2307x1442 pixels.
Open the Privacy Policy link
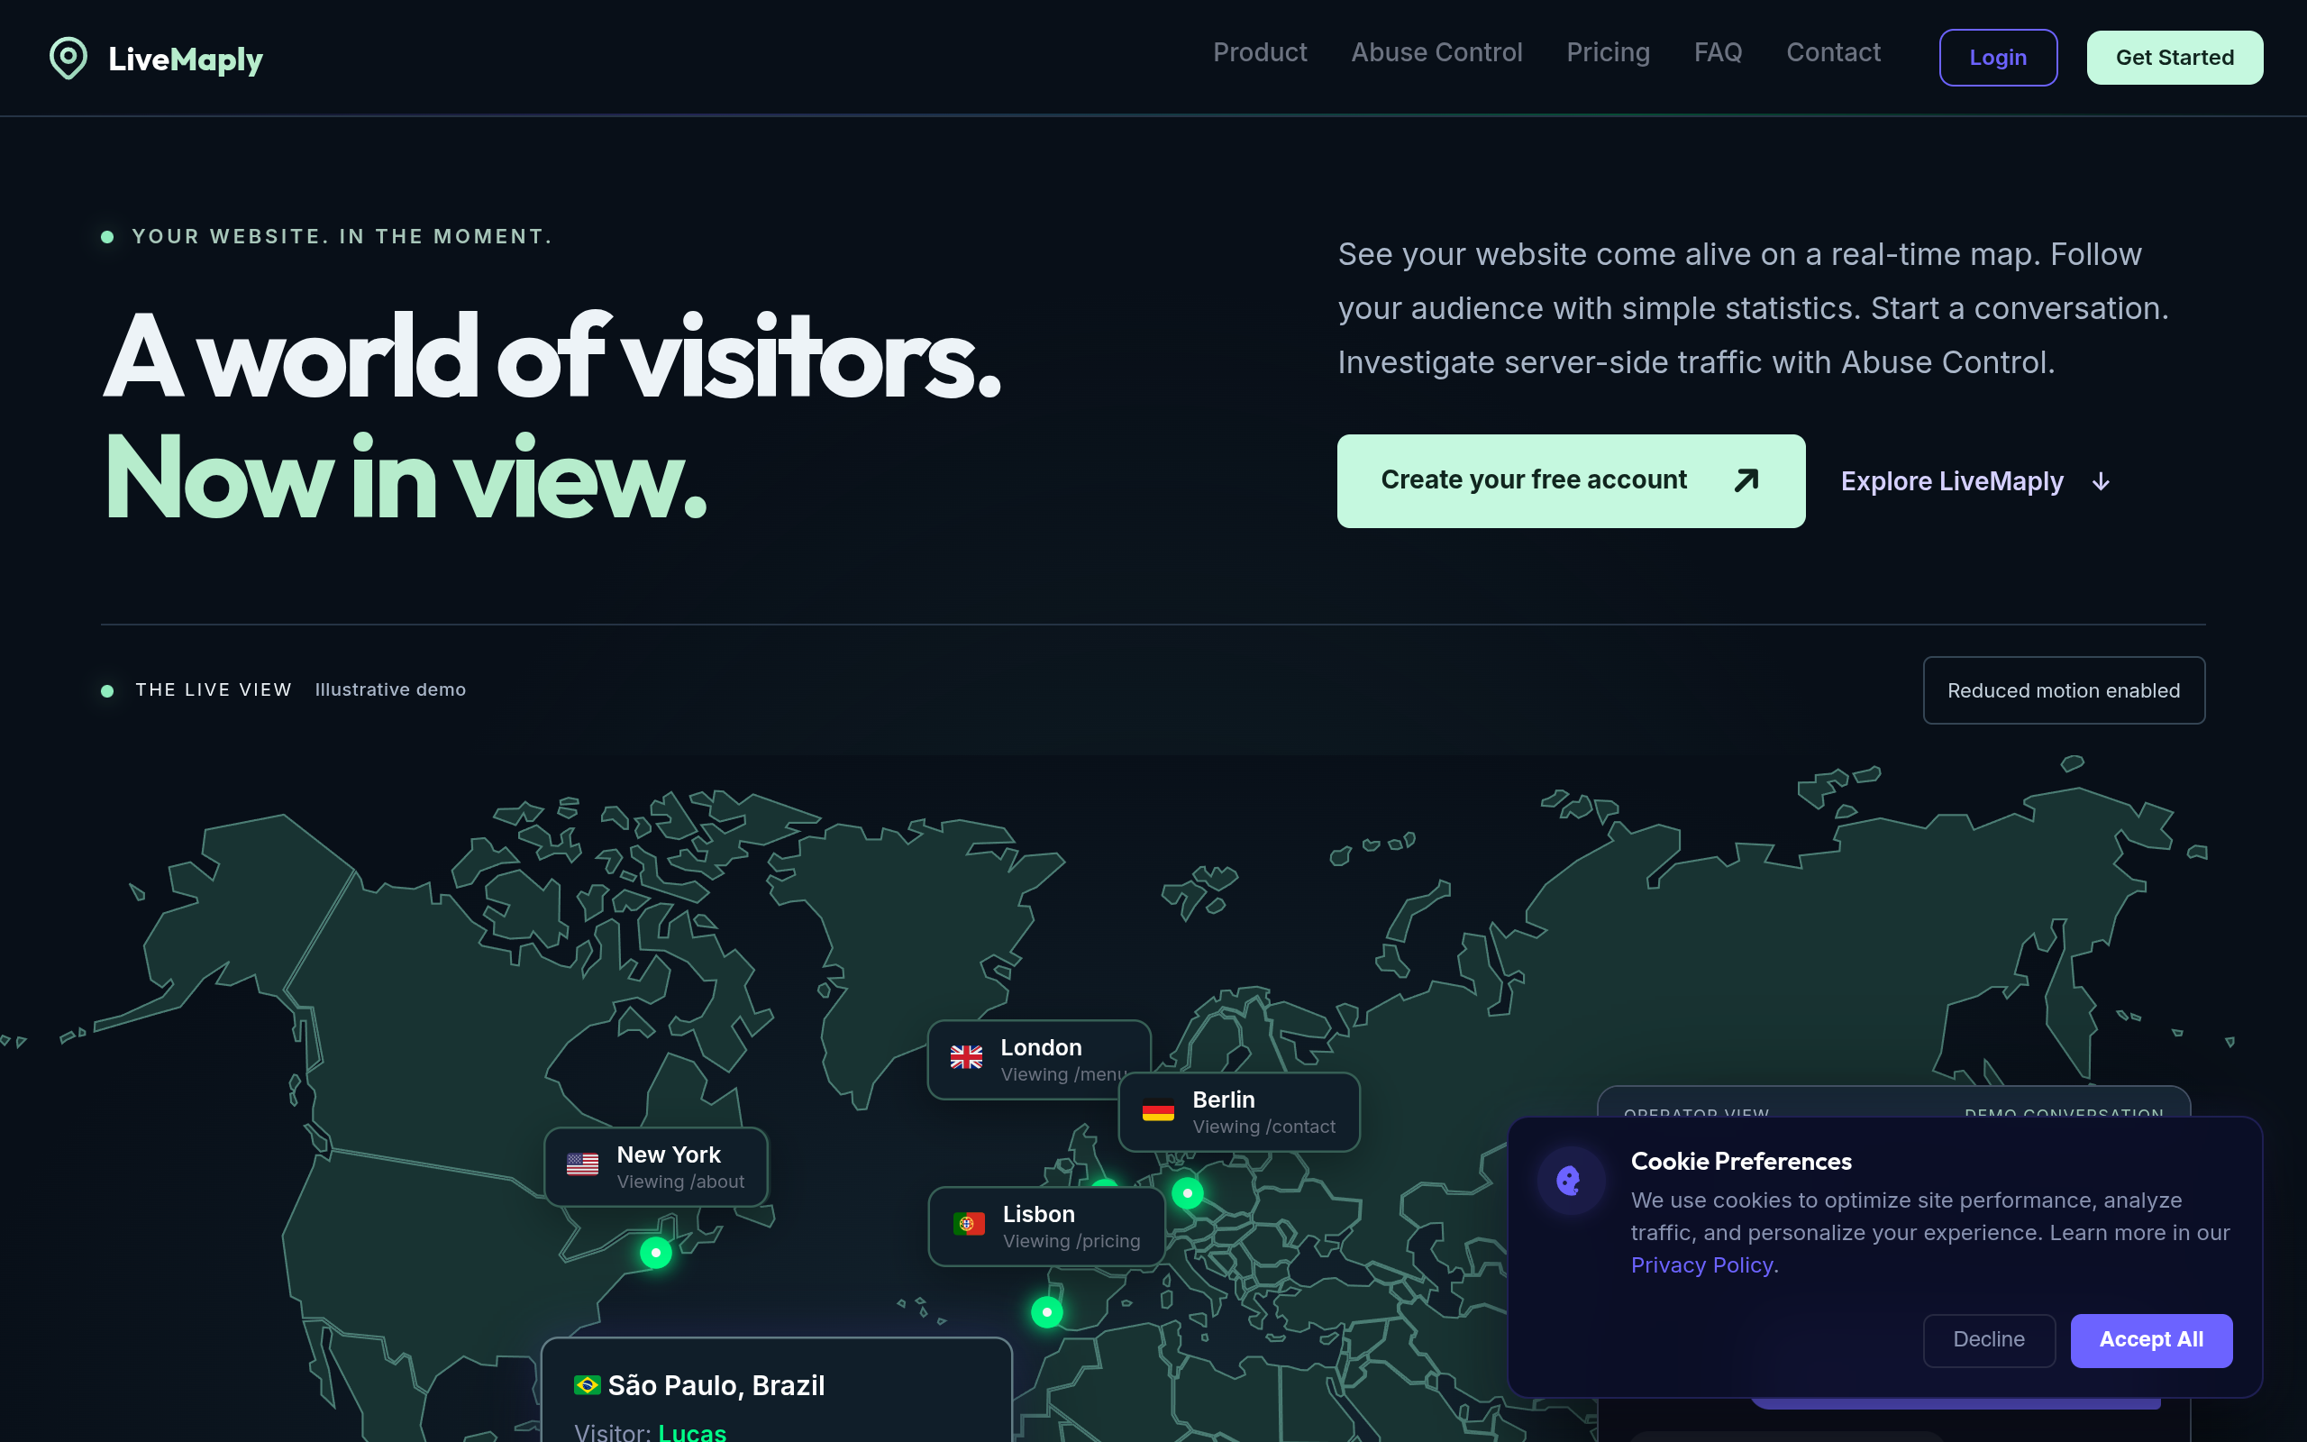pyautogui.click(x=1701, y=1265)
